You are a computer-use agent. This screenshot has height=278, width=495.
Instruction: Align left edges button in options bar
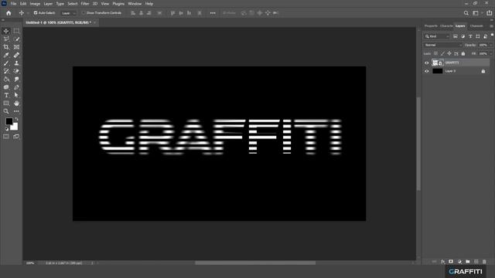pyautogui.click(x=133, y=13)
